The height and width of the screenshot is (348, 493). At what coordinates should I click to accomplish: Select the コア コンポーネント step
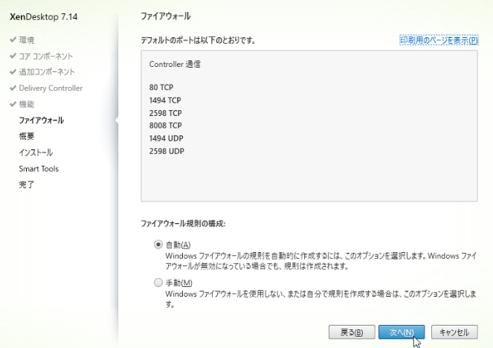pyautogui.click(x=46, y=56)
